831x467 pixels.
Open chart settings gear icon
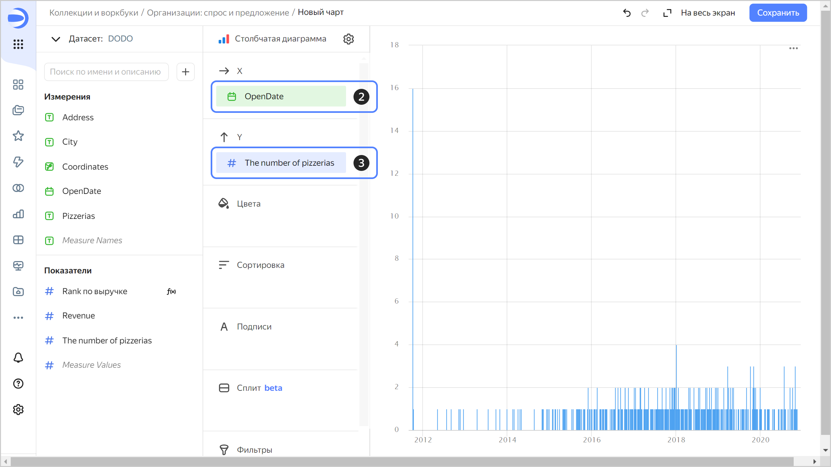349,39
